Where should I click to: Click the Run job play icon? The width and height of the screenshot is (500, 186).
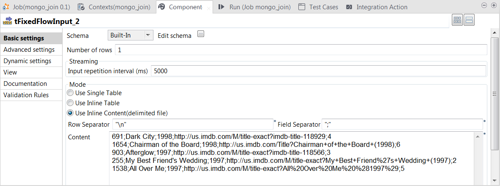click(x=221, y=7)
